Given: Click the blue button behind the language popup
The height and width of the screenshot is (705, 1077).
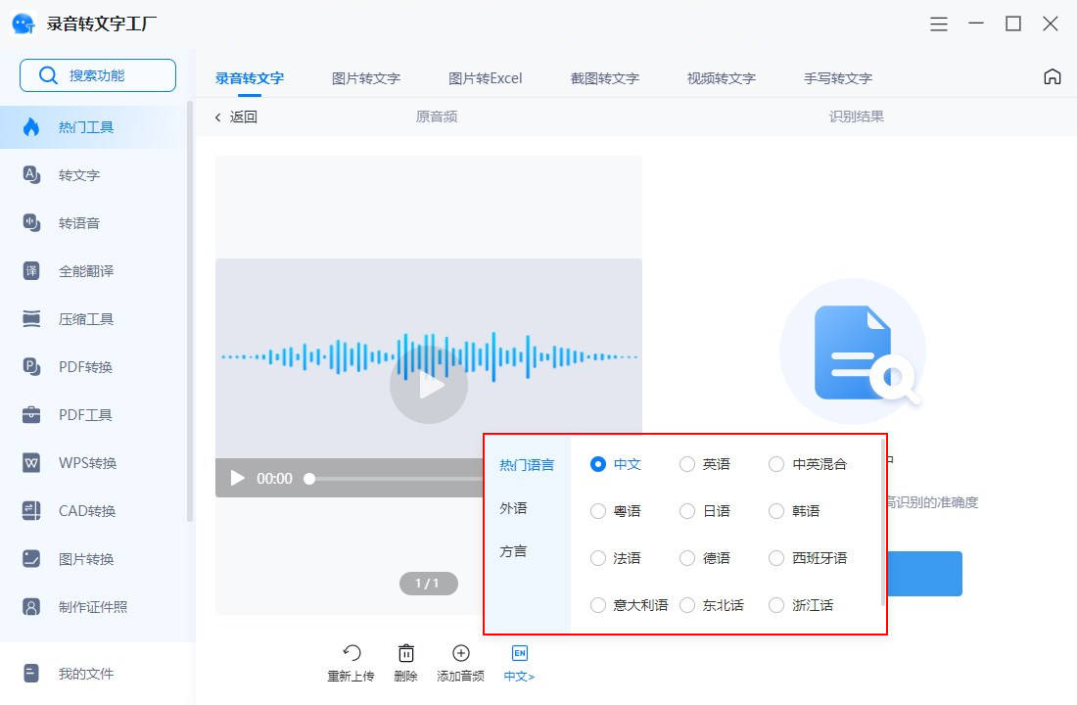Looking at the screenshot, I should [x=924, y=574].
